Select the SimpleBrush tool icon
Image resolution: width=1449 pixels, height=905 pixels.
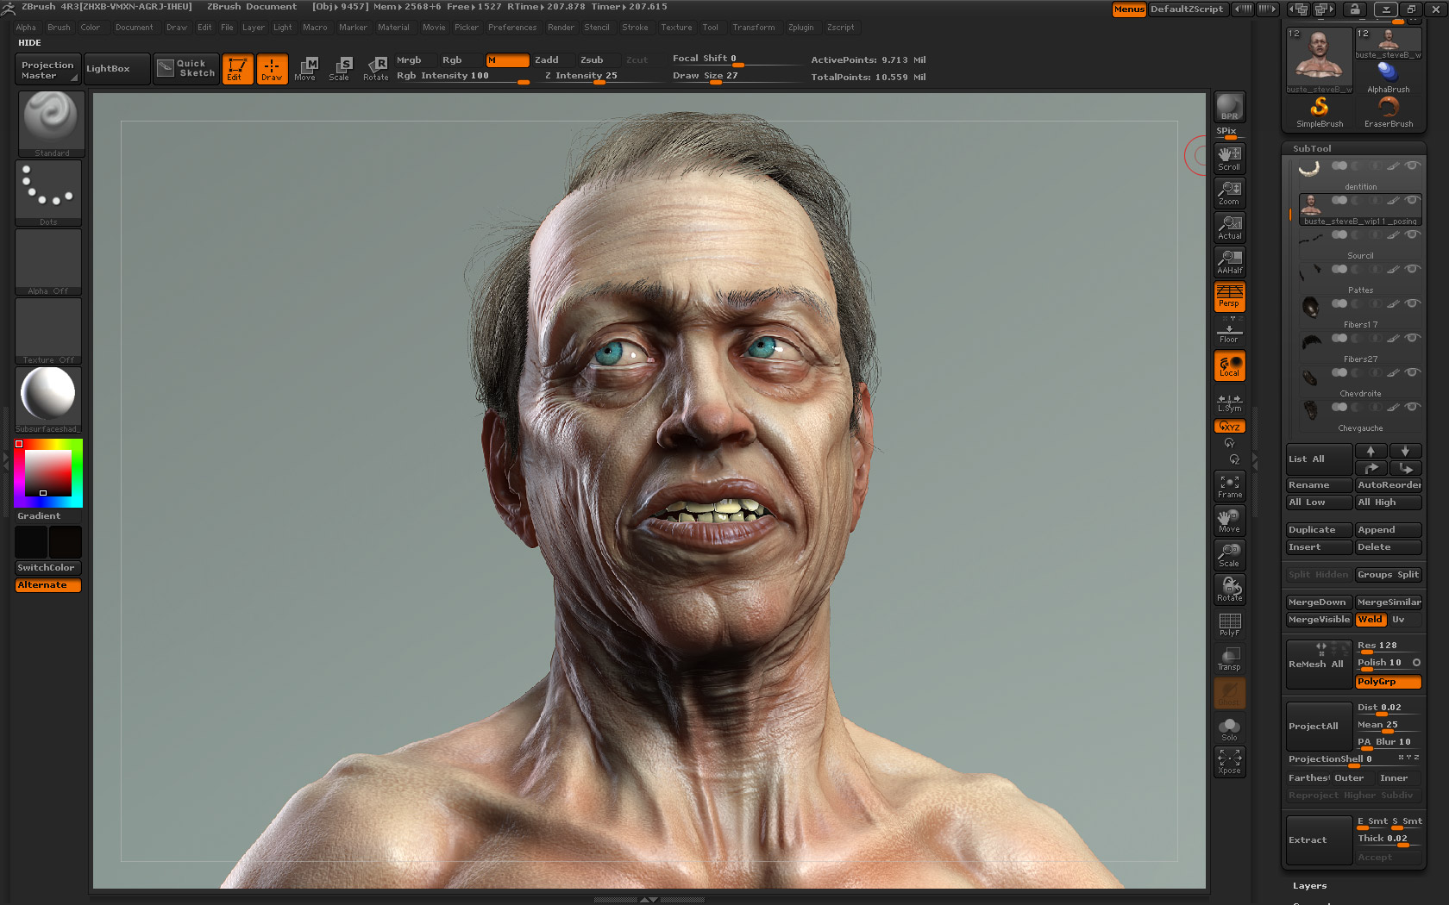tap(1320, 112)
